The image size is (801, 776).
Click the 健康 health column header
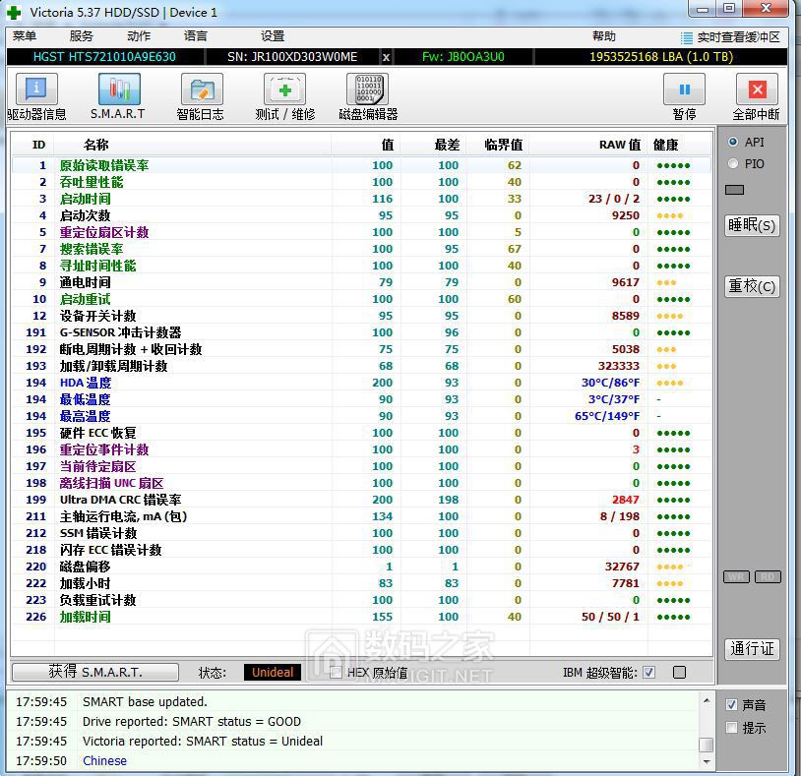(665, 145)
